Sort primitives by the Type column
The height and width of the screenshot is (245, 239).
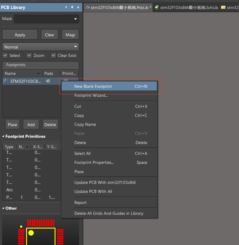(x=9, y=147)
